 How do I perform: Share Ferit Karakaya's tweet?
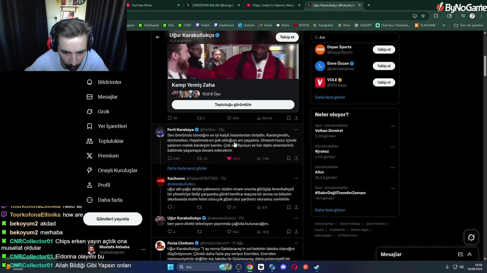296,158
